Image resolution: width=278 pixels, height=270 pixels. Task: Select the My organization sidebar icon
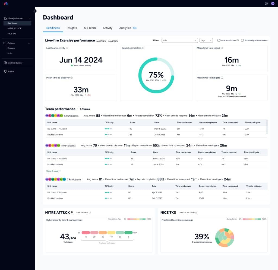click(5, 18)
